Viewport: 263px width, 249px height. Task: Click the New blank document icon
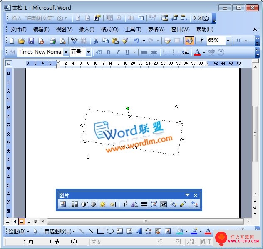(12, 41)
